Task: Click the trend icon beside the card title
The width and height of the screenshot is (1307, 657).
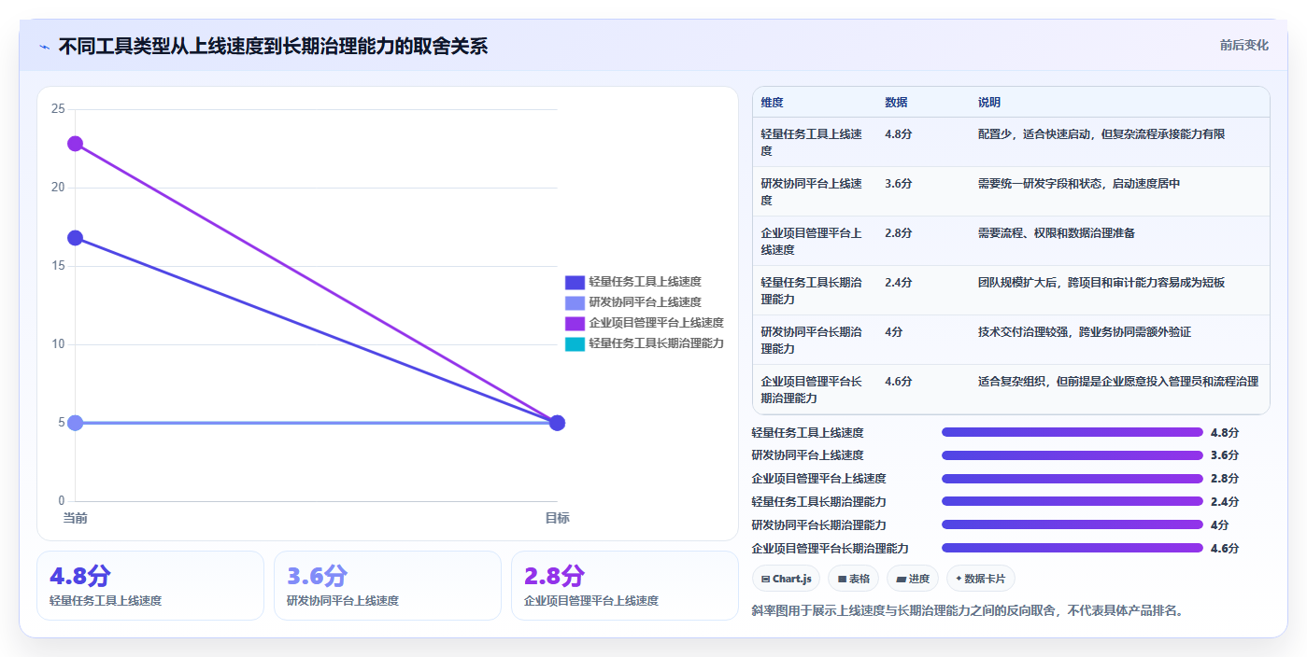Action: pyautogui.click(x=44, y=47)
